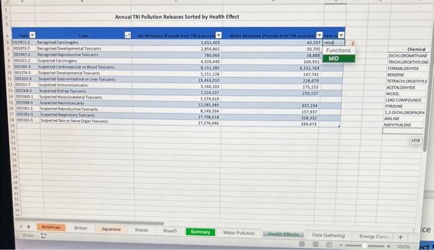Select cell 'NAPHTHALENE'
Viewport: 434px width, 250px height.
(x=397, y=125)
